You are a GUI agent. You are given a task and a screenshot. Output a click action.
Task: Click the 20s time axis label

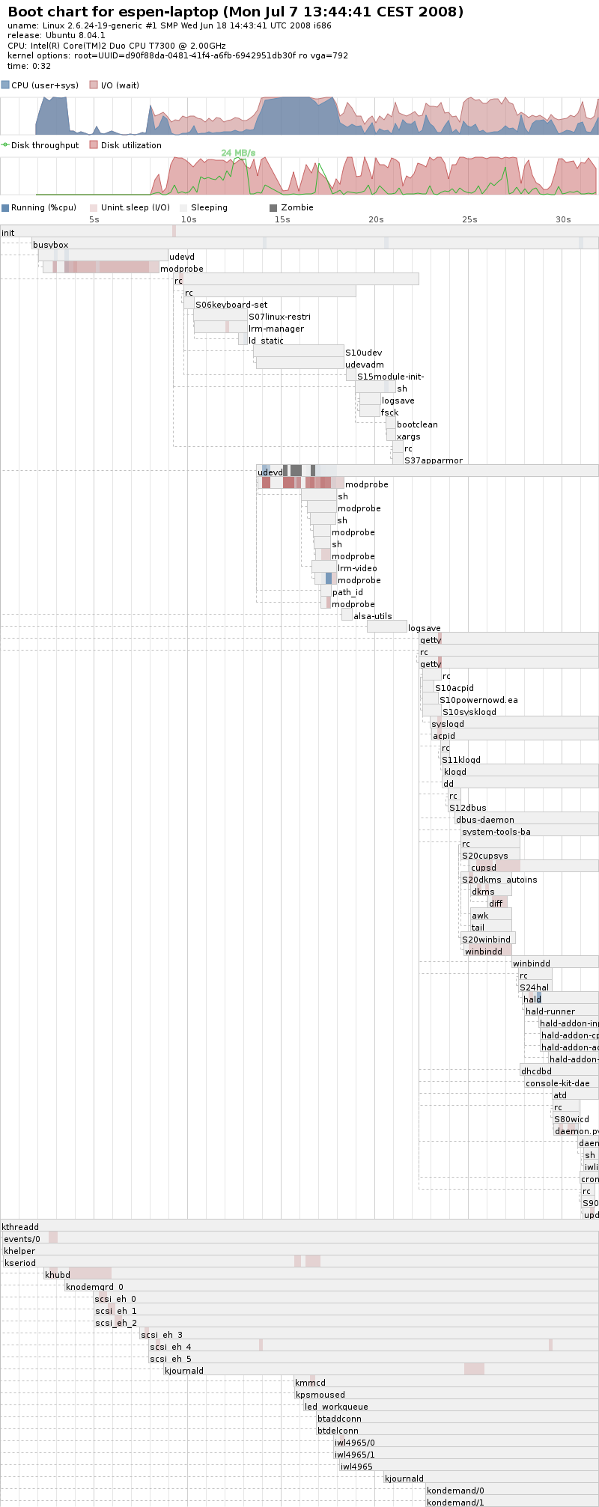pos(376,219)
